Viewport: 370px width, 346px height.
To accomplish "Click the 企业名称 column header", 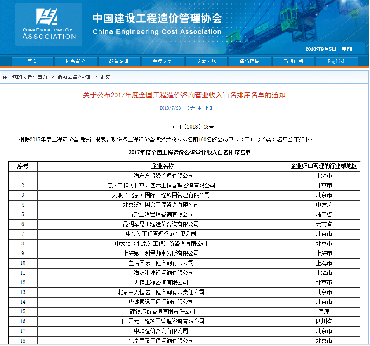I will (163, 166).
